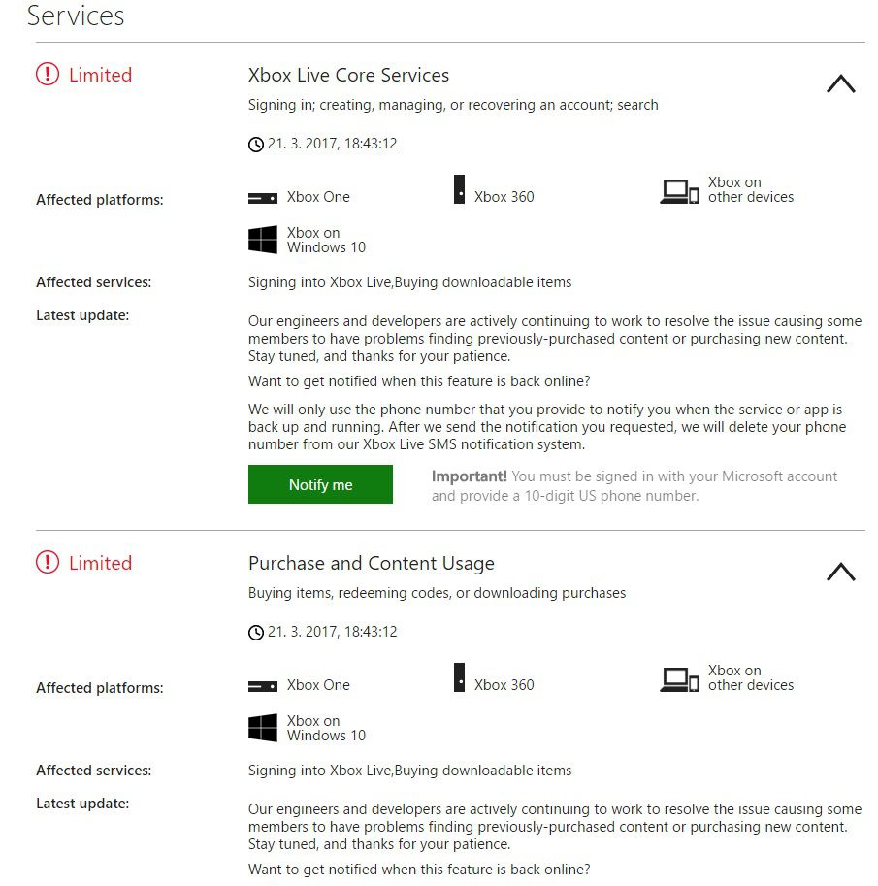The image size is (878, 886).
Task: Click the Limited warning icon for Purchase section
Action: point(48,562)
